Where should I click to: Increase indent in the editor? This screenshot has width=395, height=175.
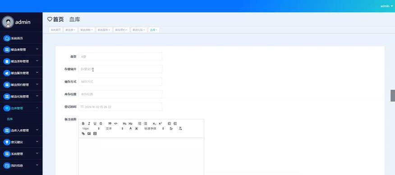175,123
